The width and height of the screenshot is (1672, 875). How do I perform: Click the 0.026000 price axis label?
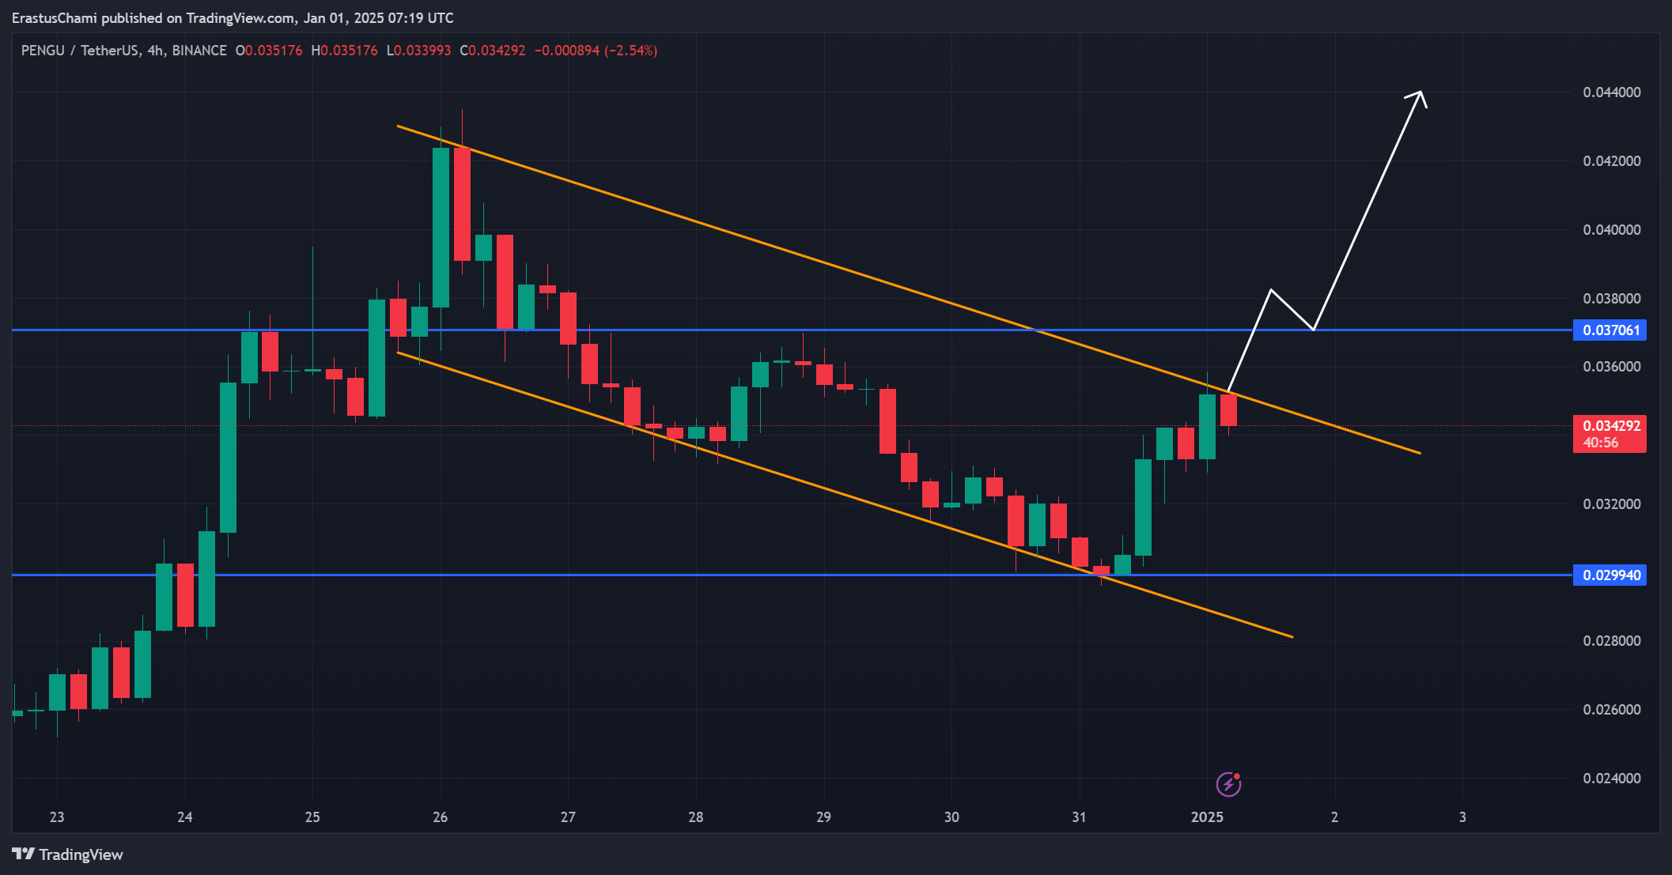pos(1612,710)
